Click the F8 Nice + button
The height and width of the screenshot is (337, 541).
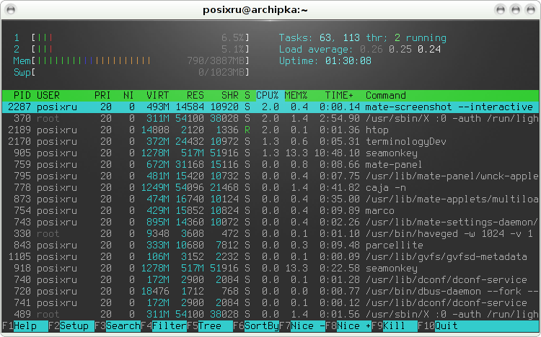tap(349, 325)
